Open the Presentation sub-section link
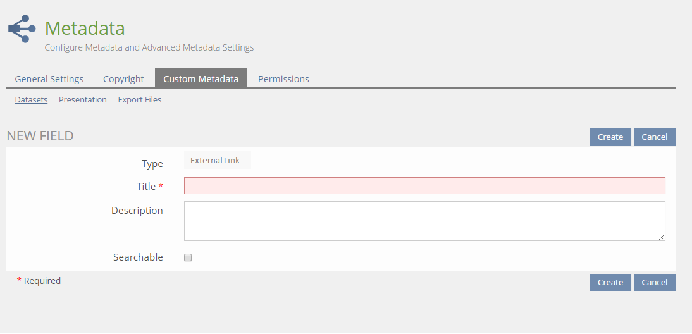The height and width of the screenshot is (334, 692). tap(83, 100)
